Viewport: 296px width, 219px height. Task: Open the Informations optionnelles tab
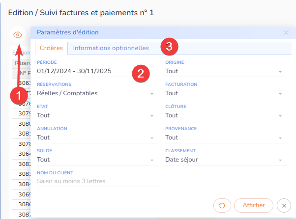111,48
